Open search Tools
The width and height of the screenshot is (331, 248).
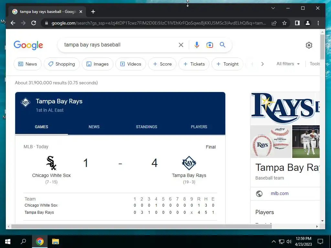tap(315, 64)
